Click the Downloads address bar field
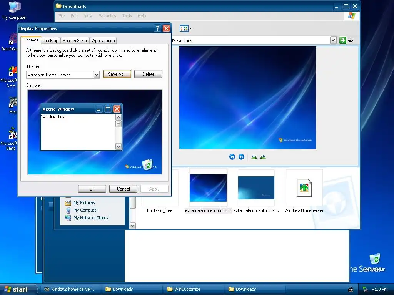394x295 pixels. [x=251, y=40]
